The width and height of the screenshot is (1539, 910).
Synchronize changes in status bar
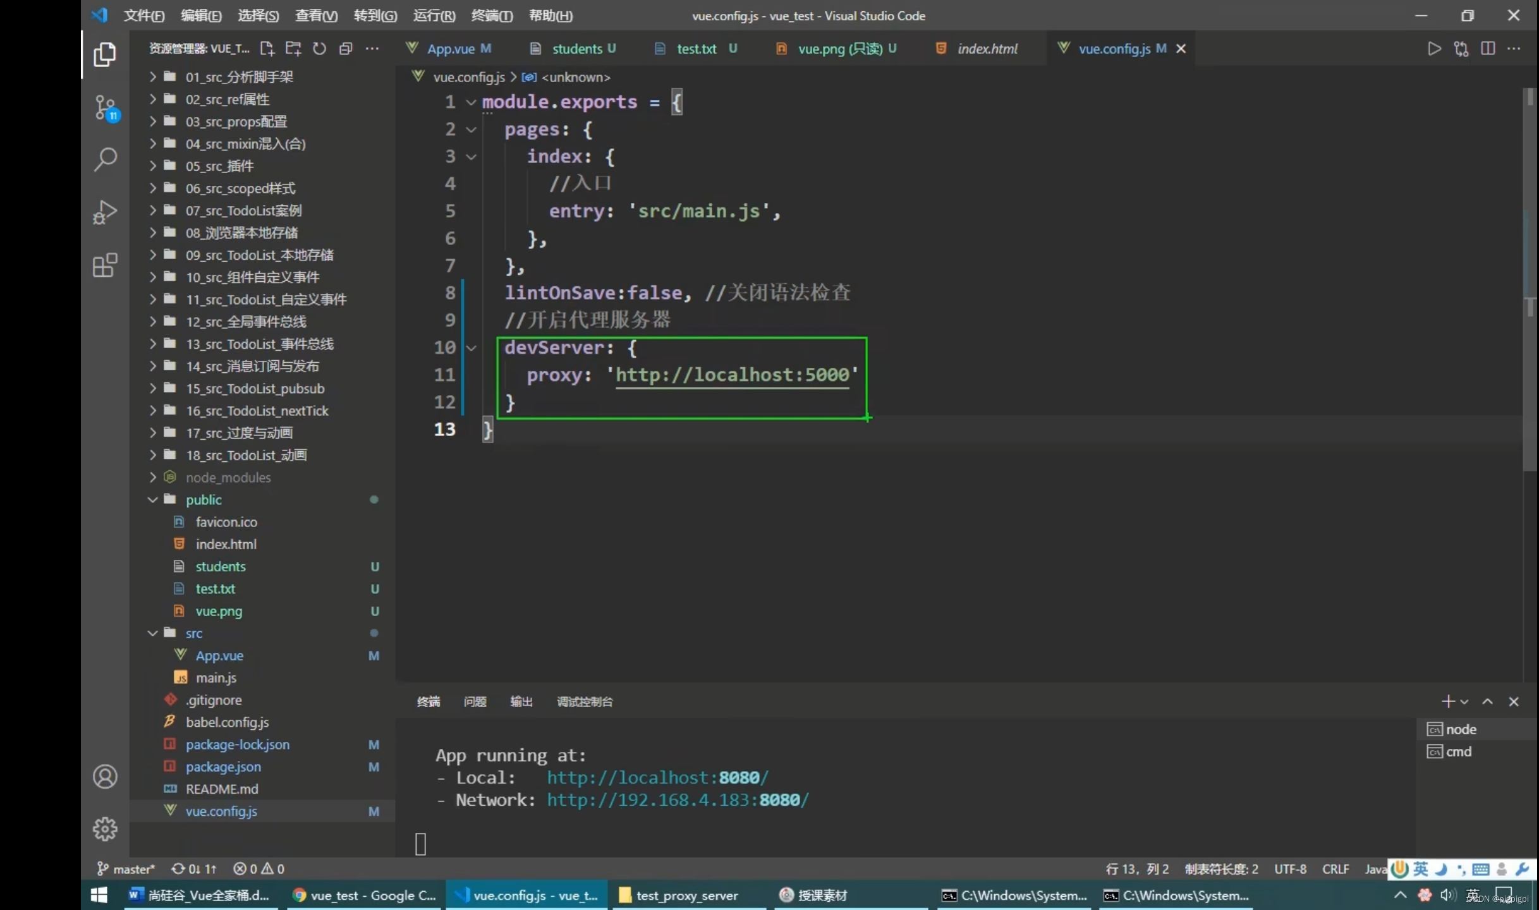tap(194, 869)
